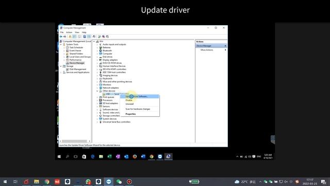Open Event Viewer in the console tree
Screen dimensions: 330x186
pyautogui.click(x=75, y=51)
